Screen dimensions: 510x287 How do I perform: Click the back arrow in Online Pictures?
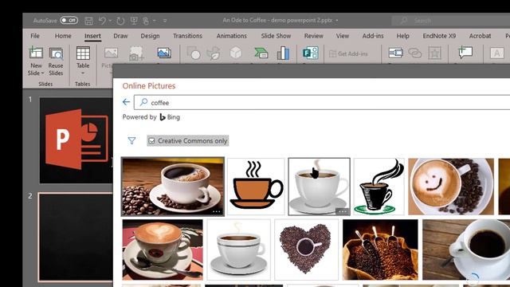(x=126, y=102)
